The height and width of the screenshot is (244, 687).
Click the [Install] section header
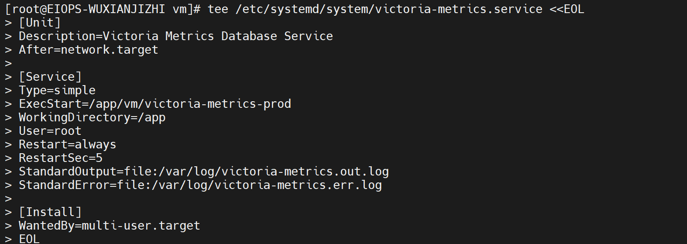click(50, 212)
